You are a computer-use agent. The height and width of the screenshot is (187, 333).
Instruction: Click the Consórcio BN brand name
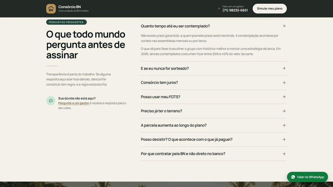click(69, 7)
